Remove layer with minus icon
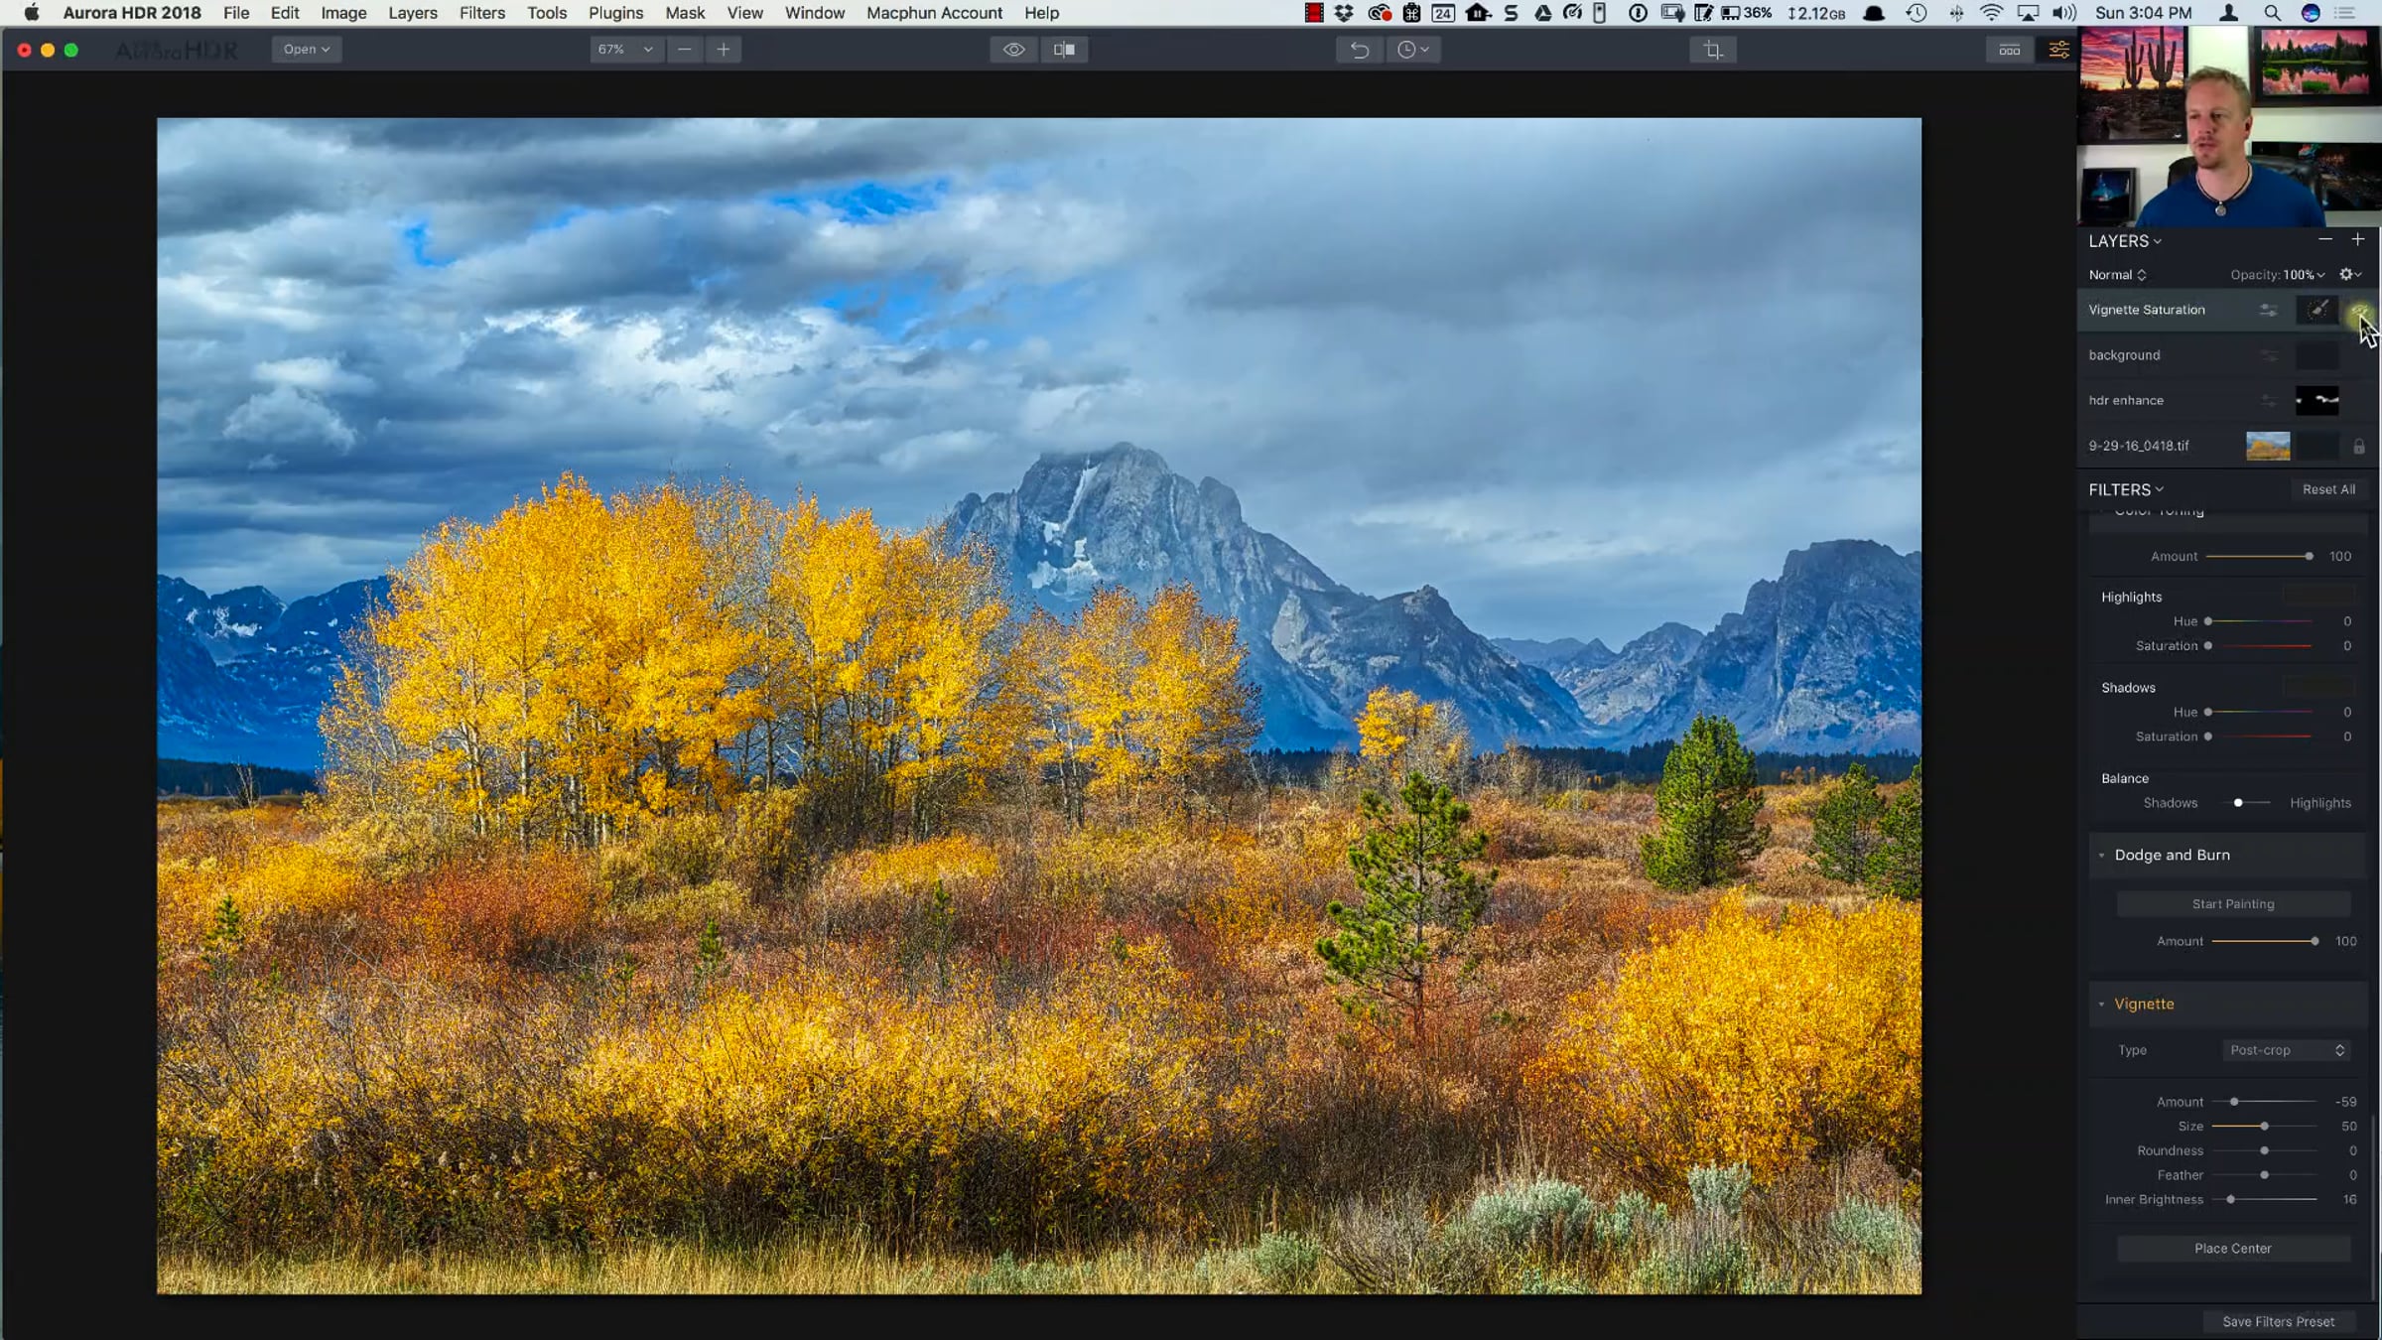The width and height of the screenshot is (2382, 1340). pyautogui.click(x=2324, y=240)
